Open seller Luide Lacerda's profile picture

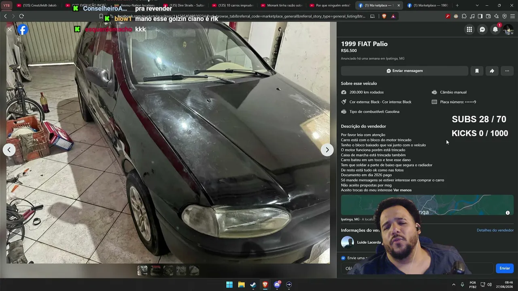coord(347,242)
